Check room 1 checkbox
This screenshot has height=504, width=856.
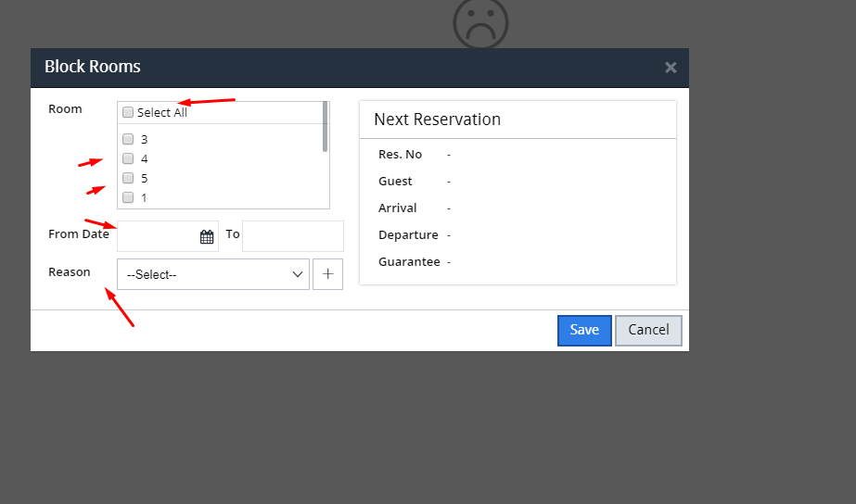(128, 197)
